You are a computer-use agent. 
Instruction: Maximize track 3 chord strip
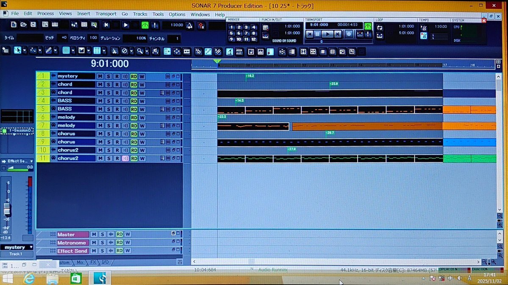pyautogui.click(x=178, y=93)
